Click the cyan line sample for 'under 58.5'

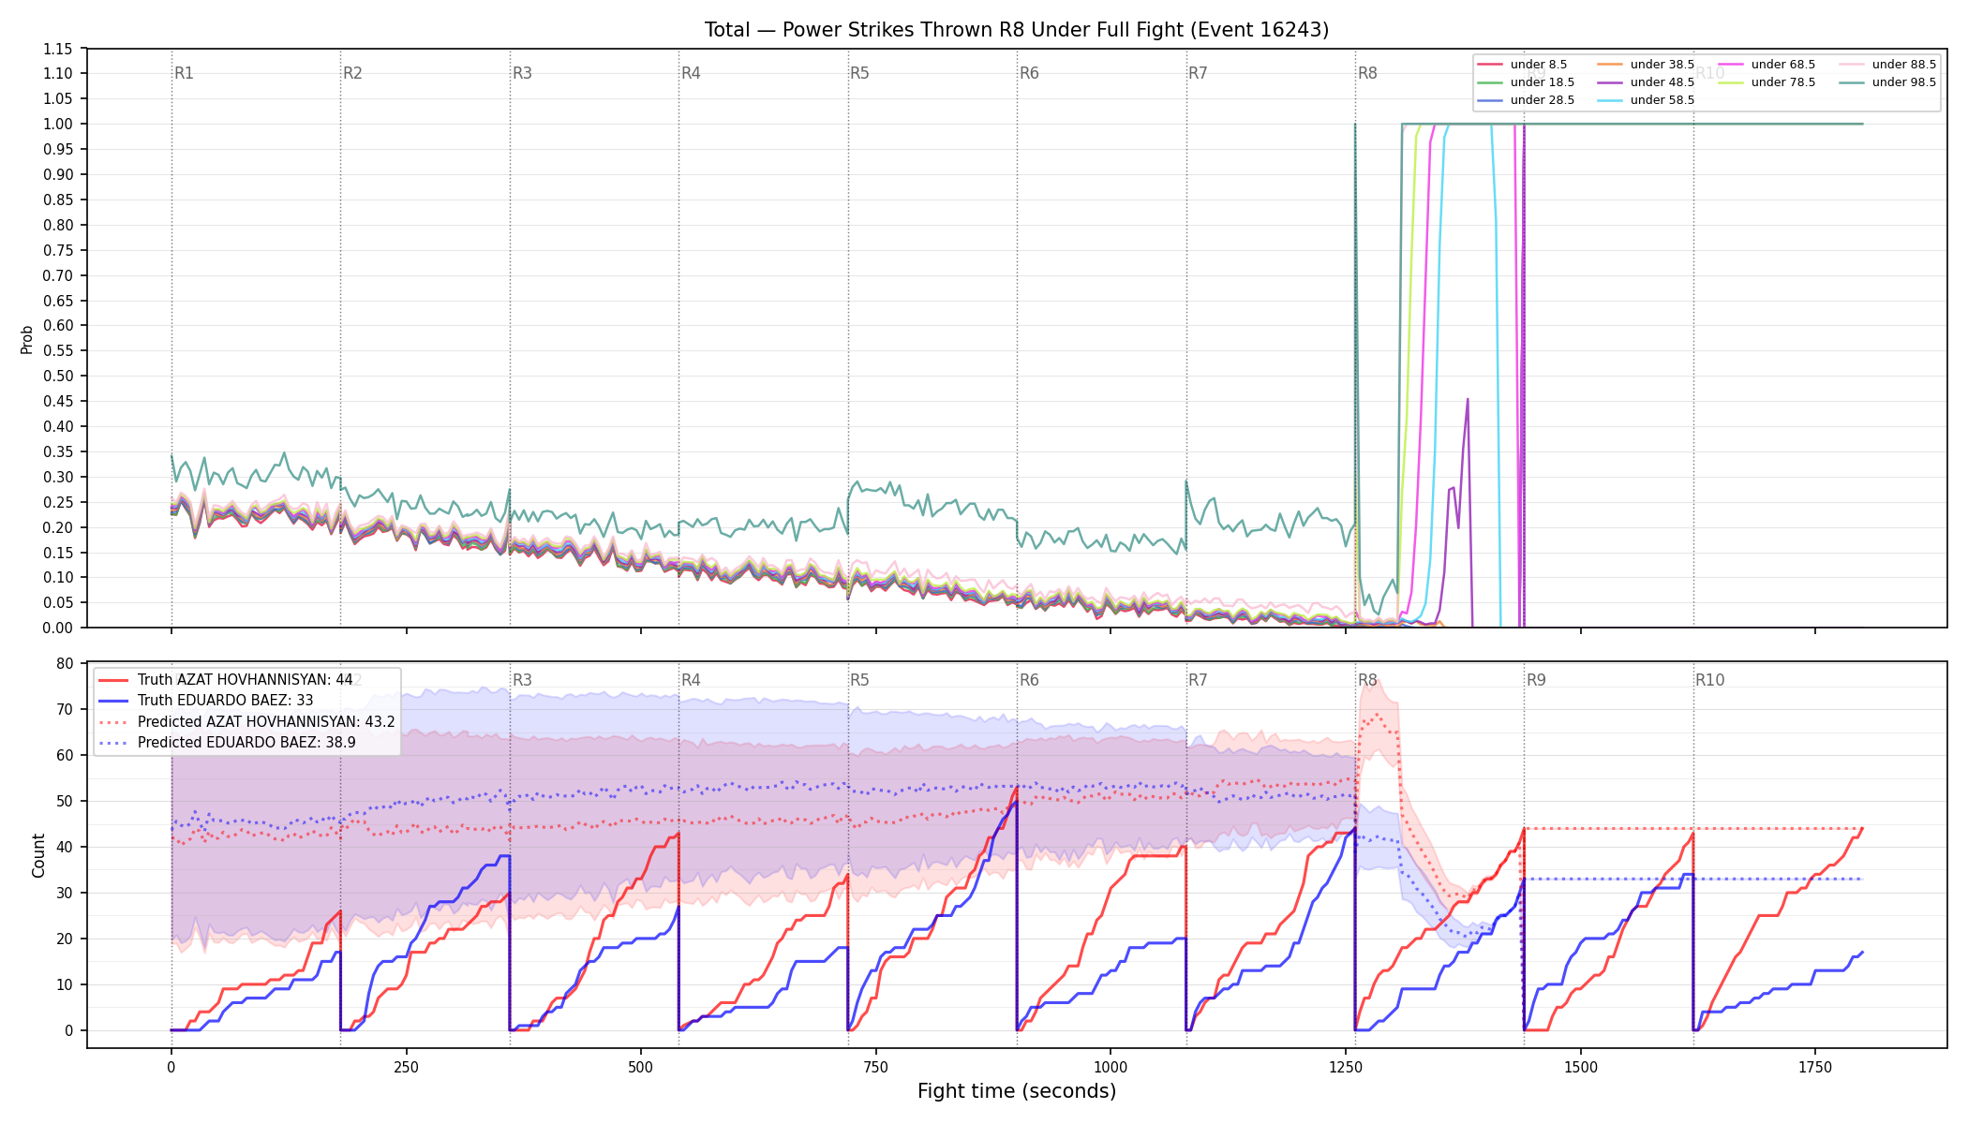[1610, 100]
